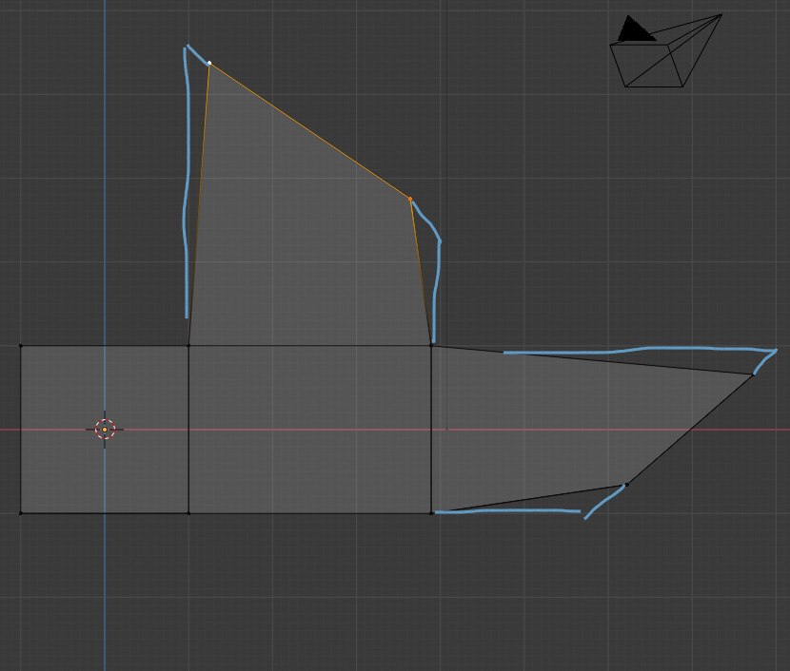Select the rightmost vertex of slanted right face
The height and width of the screenshot is (671, 790).
[754, 374]
